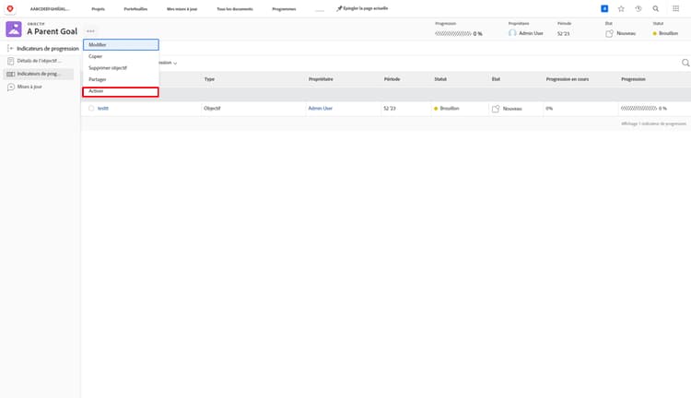Viewport: 691px width, 398px height.
Task: Click the purple objective icon
Action: click(x=14, y=29)
